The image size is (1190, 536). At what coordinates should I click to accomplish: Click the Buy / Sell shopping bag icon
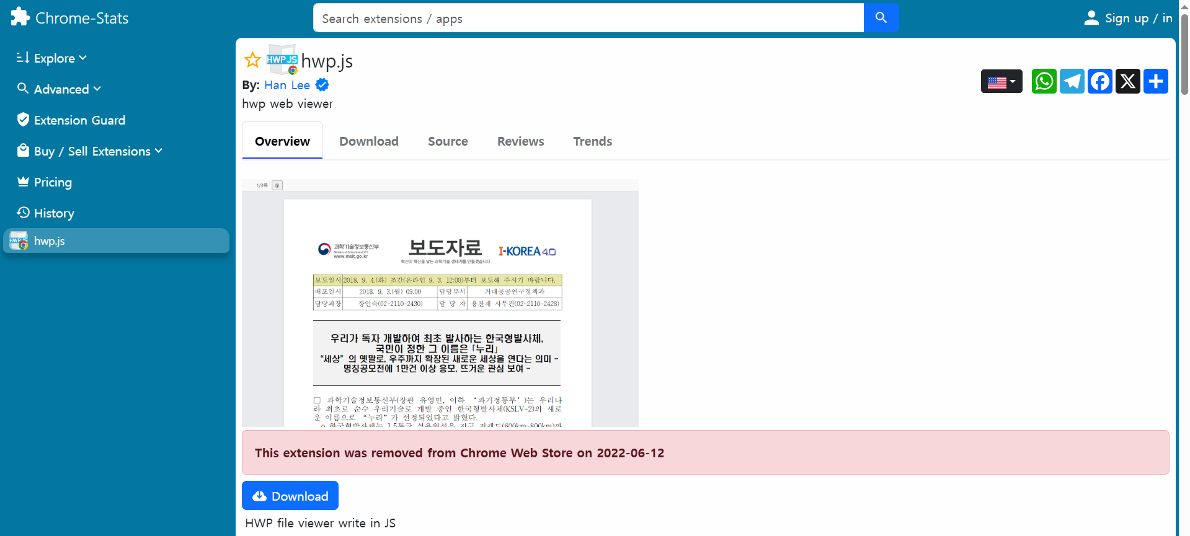click(23, 151)
